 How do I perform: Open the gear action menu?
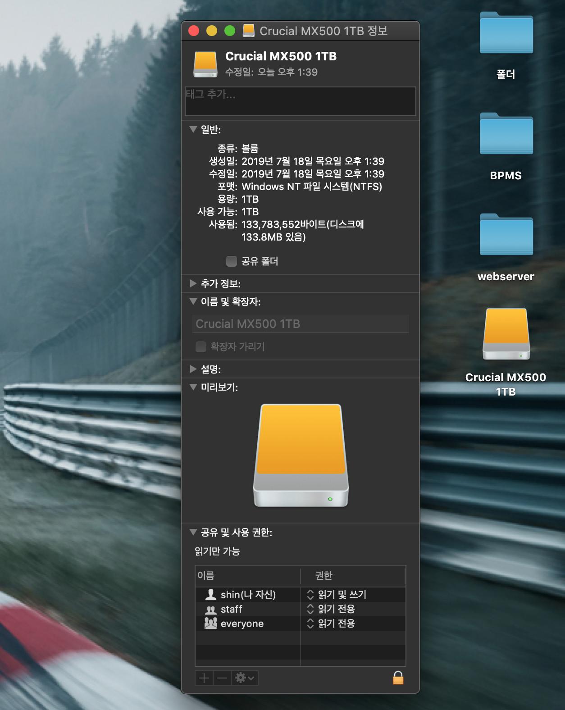[245, 678]
